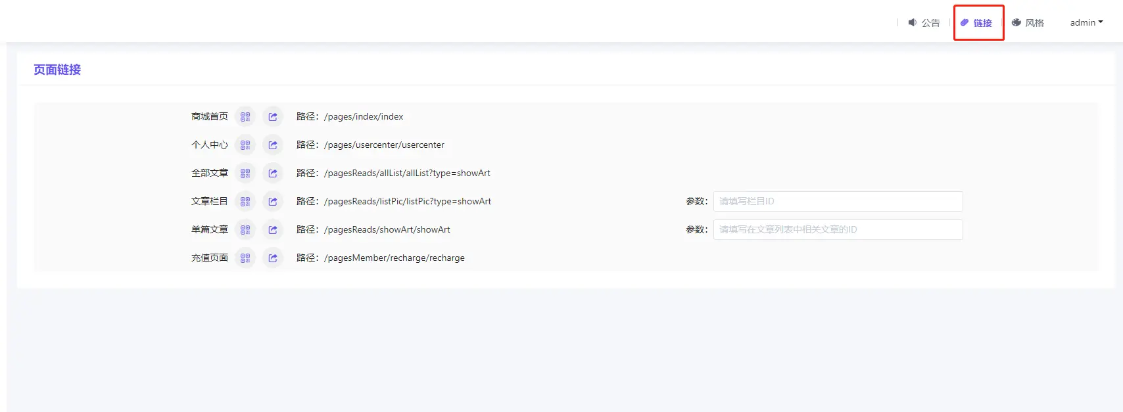Screen dimensions: 1123x412
Task: Click the 栏目ID parameter input field
Action: pyautogui.click(x=838, y=202)
